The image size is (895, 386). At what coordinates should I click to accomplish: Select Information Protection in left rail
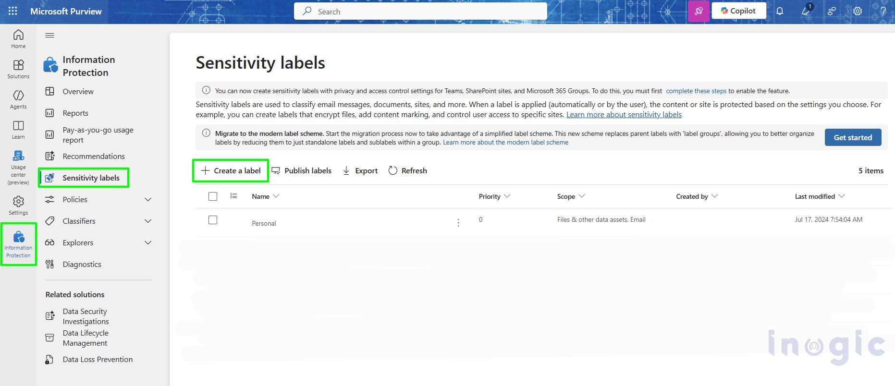pos(18,244)
